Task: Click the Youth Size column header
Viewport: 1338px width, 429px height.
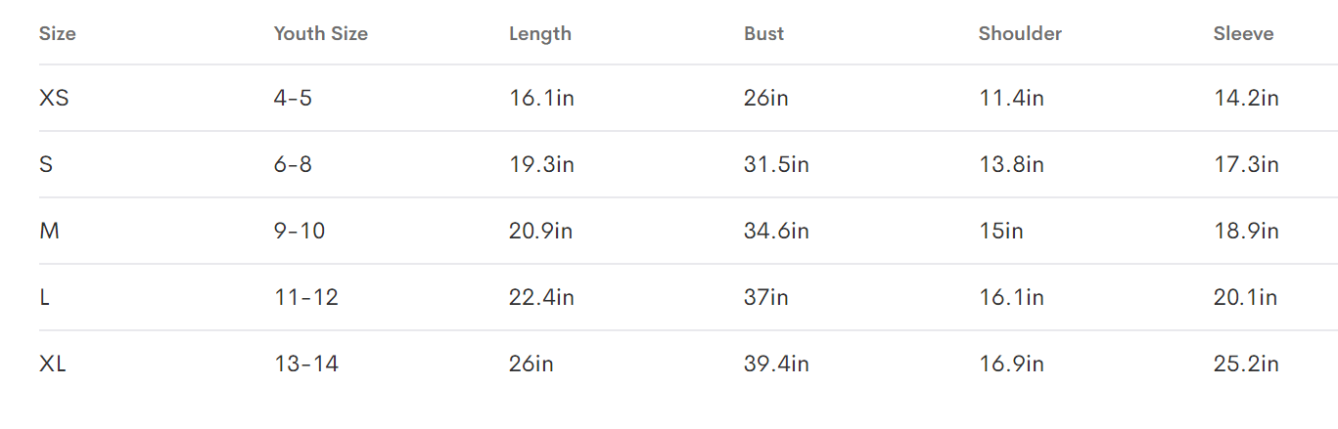Action: pyautogui.click(x=320, y=33)
